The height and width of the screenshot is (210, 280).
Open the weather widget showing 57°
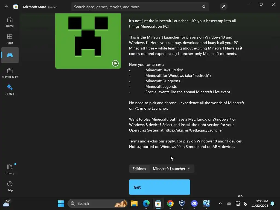(7, 203)
